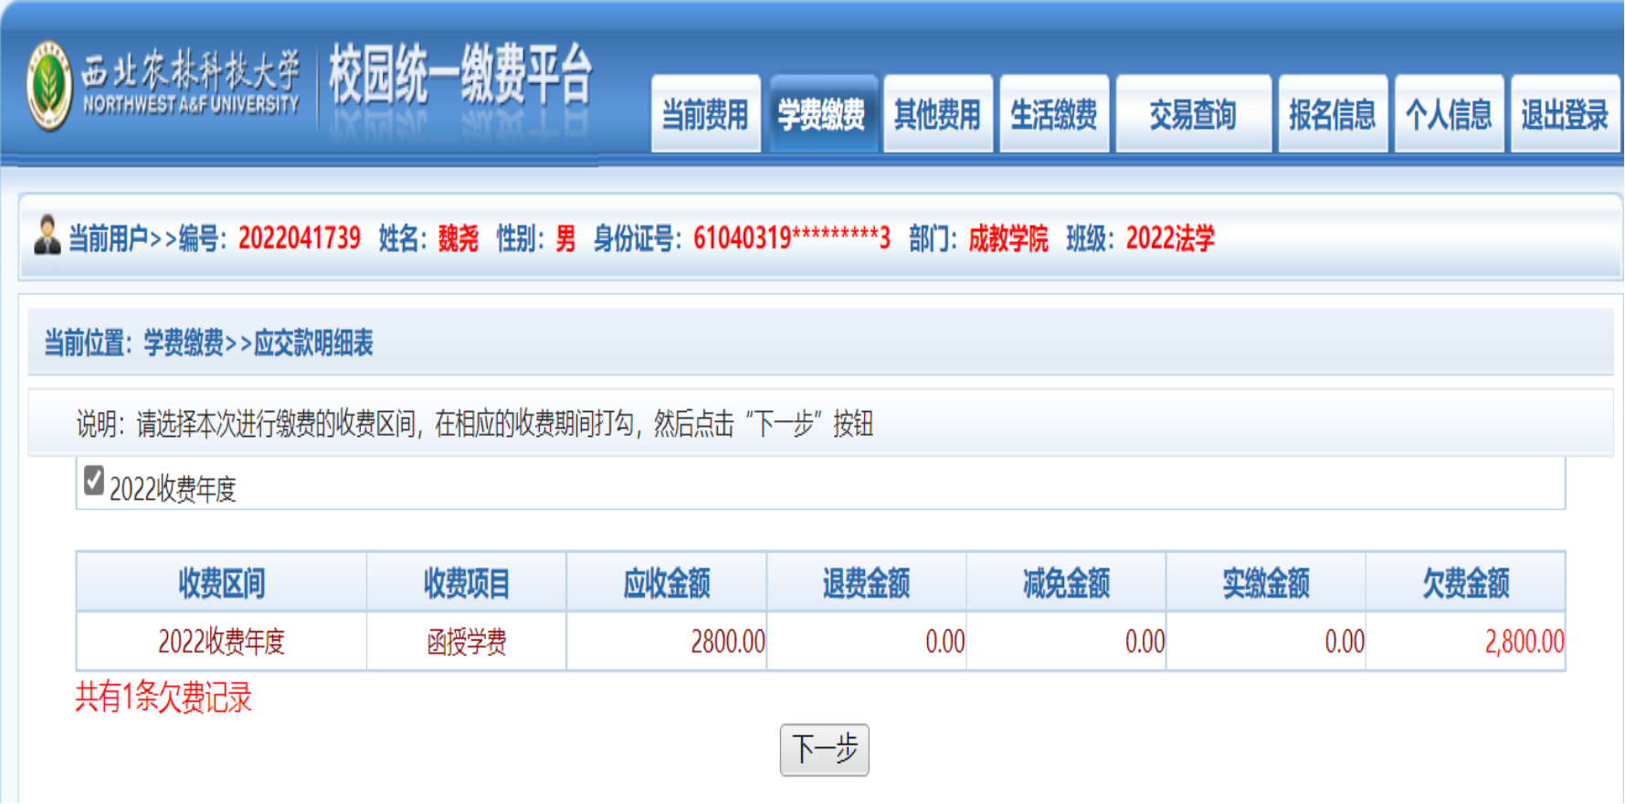1625x804 pixels.
Task: Click the 2,800.00 owed amount
Action: [x=1524, y=642]
